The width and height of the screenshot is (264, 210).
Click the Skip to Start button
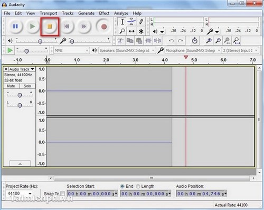[67, 26]
